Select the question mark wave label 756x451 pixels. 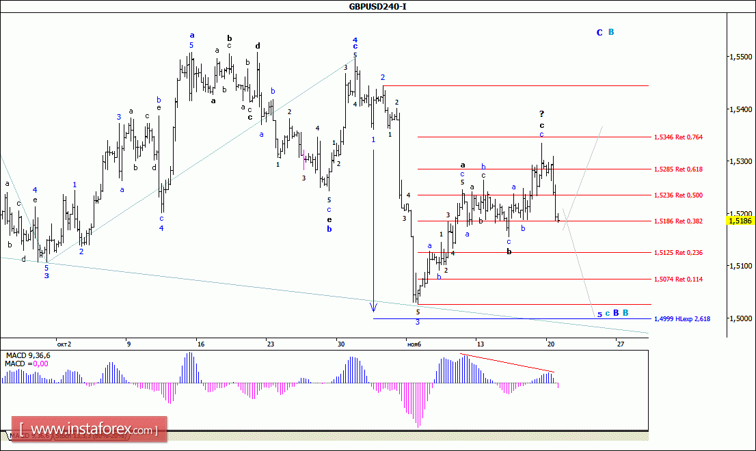pos(542,113)
